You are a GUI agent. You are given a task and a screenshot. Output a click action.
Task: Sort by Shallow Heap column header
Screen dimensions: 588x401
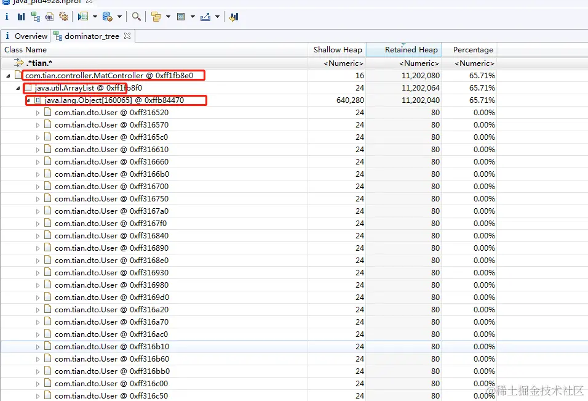(x=337, y=49)
